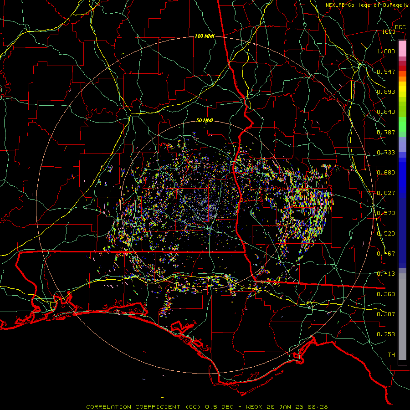Select the bright green segment of the color bar
The image size is (410, 410).
coord(402,124)
